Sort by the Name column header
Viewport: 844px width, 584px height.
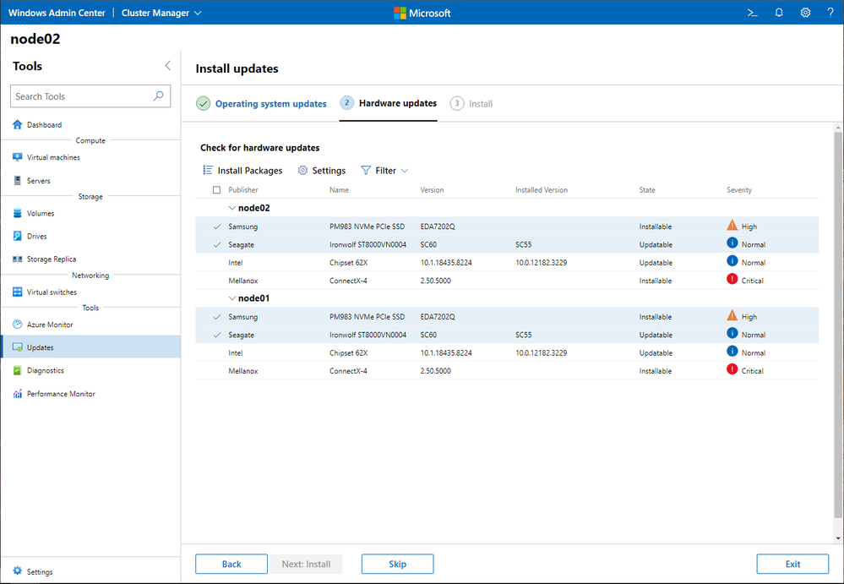[x=339, y=190]
